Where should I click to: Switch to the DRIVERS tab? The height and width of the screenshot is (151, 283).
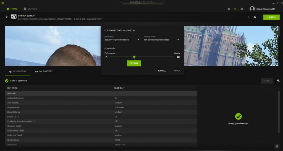30,9
